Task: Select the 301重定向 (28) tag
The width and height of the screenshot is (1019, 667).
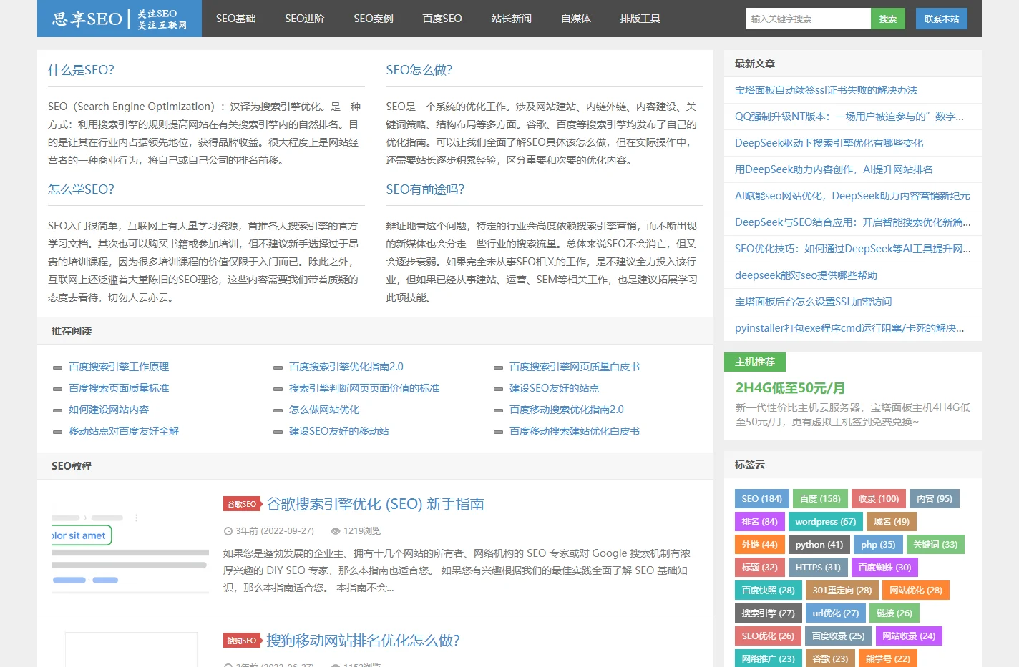Action: pos(842,591)
